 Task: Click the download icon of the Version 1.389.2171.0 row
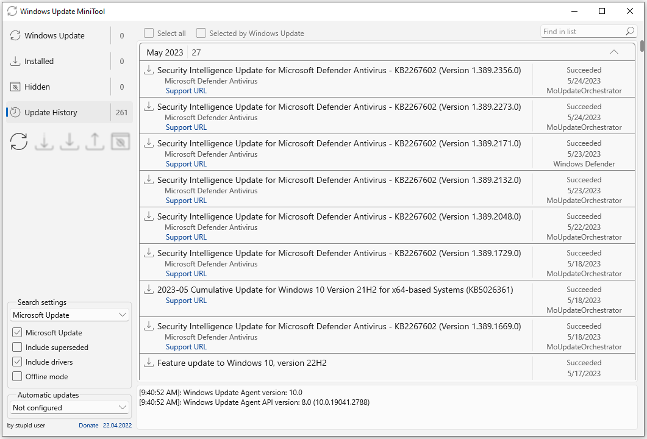click(149, 143)
